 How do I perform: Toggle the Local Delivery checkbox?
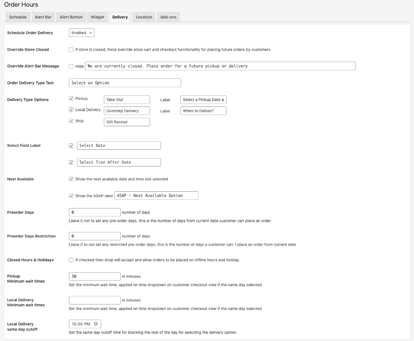[71, 109]
